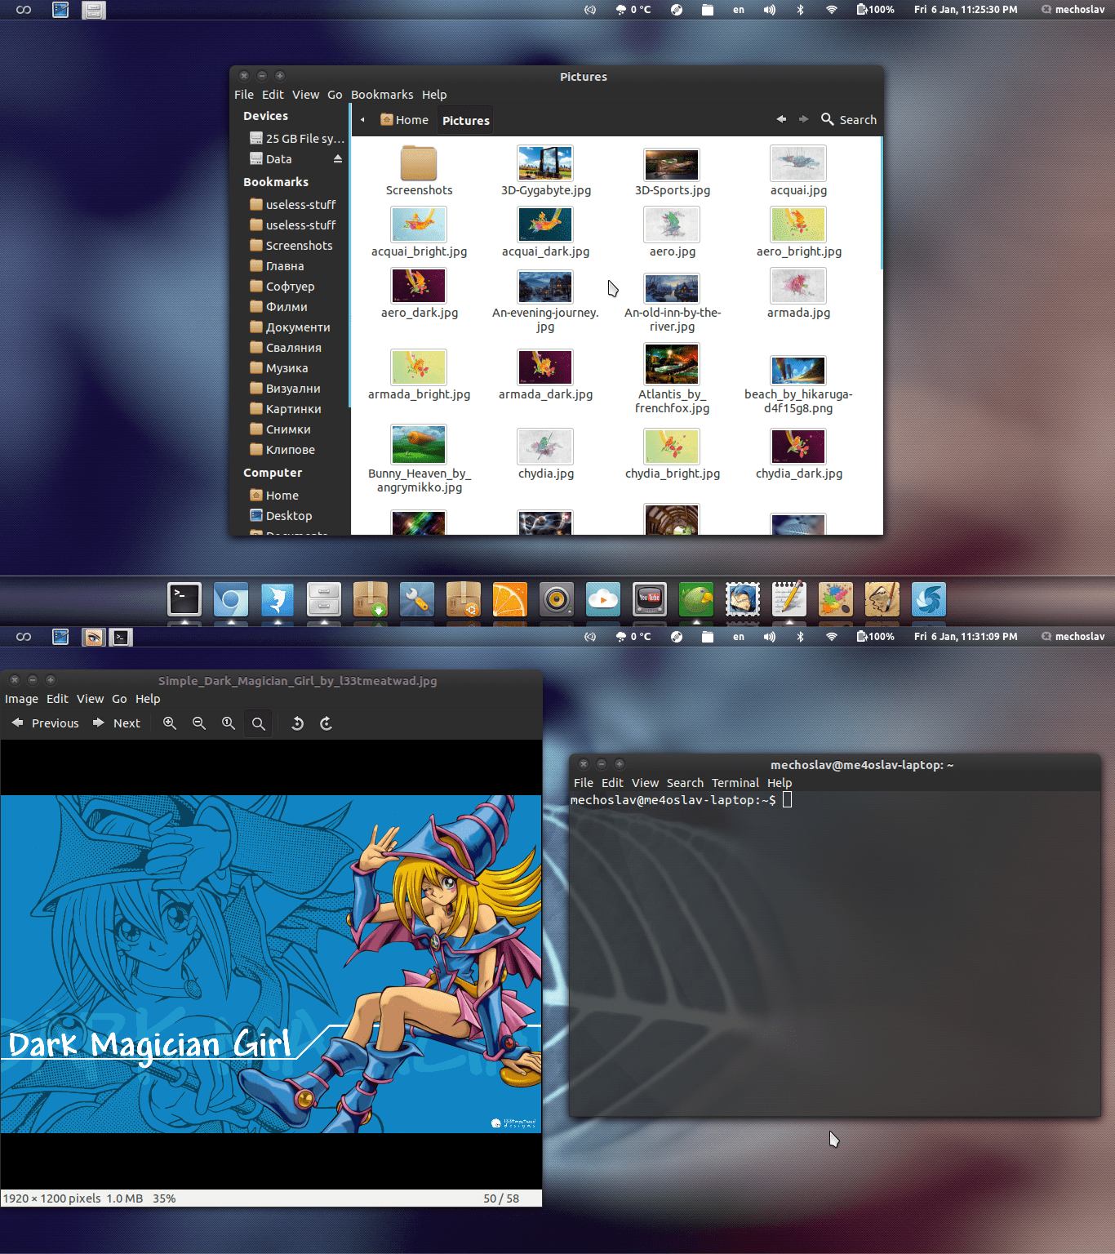The image size is (1115, 1254).
Task: Click image viewer taskbar button in lower panel
Action: (x=94, y=637)
